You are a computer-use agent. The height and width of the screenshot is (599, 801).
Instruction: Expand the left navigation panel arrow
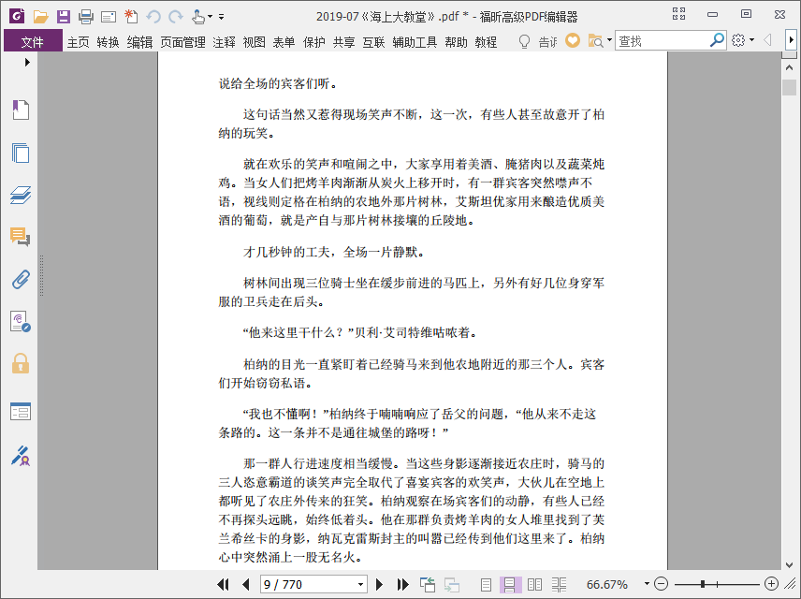pyautogui.click(x=27, y=63)
